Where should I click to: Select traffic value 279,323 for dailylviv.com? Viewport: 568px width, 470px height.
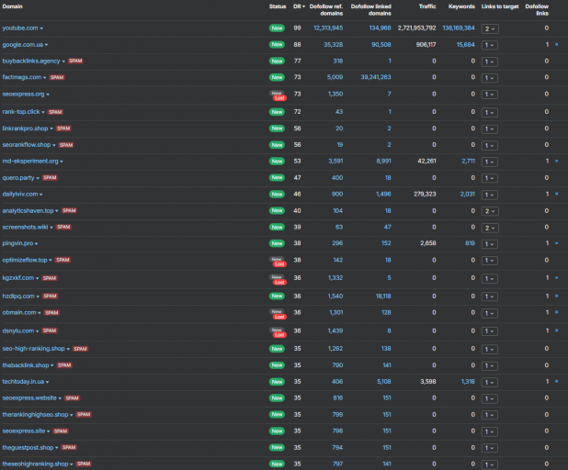pos(425,194)
